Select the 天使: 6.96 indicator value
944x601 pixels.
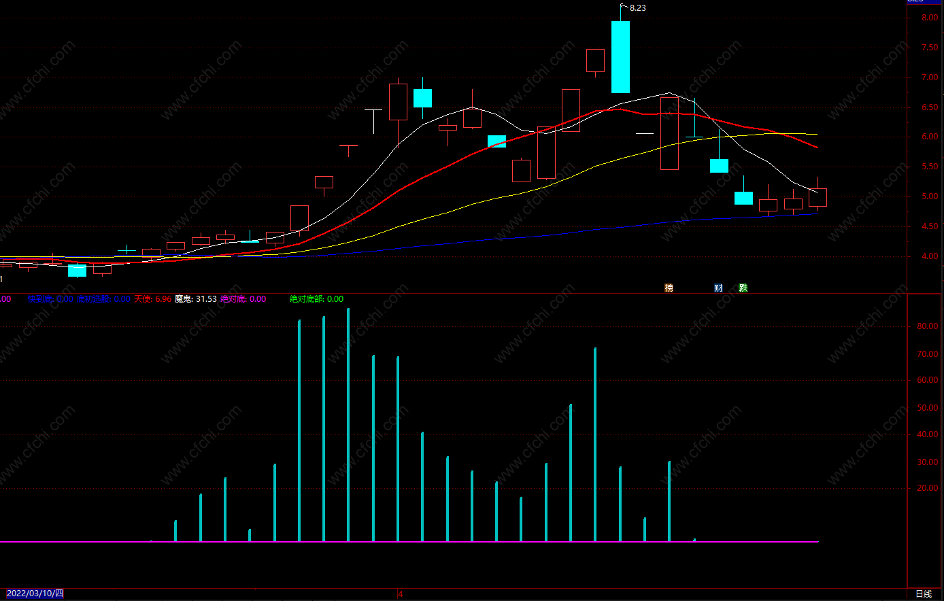click(x=152, y=298)
